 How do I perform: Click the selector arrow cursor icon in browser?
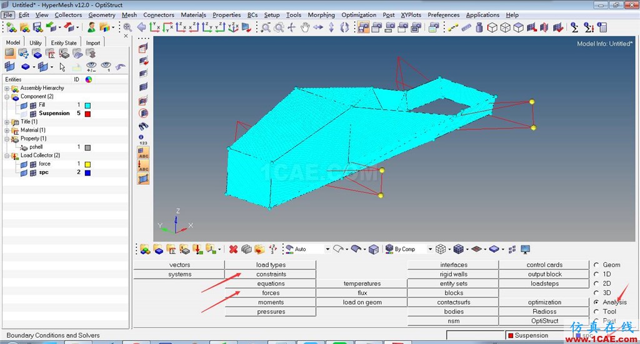pos(62,67)
